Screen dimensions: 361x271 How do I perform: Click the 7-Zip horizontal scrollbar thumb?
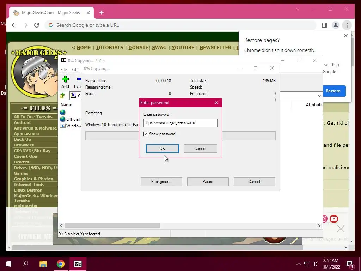click(x=112, y=225)
